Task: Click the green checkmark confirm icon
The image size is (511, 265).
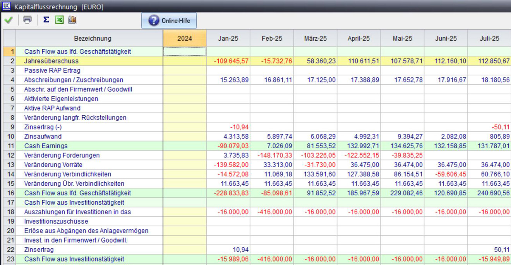Action: (x=8, y=20)
